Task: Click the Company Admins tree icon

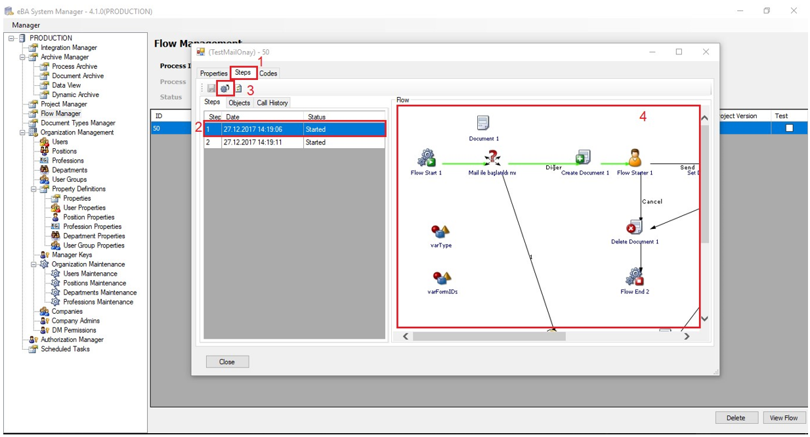Action: point(45,321)
